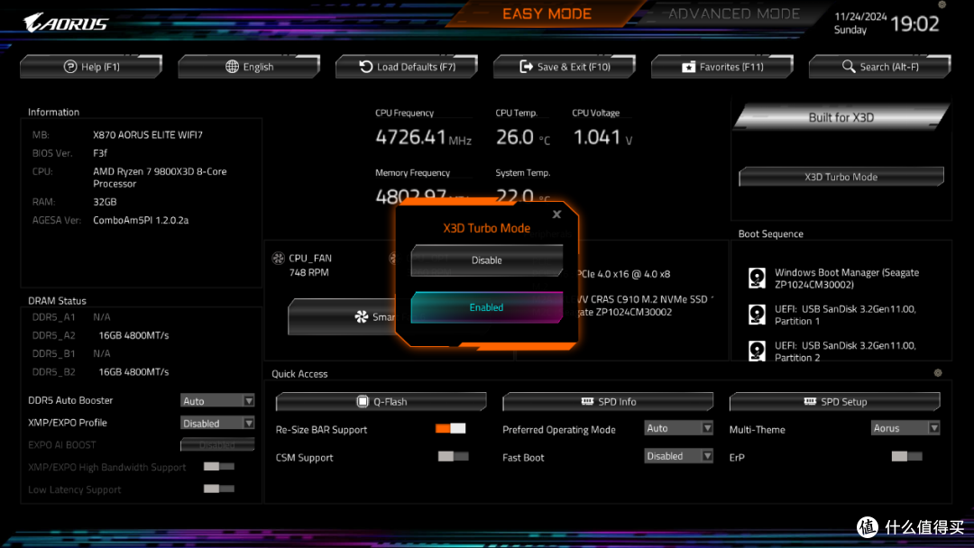Open the Preferred Operating Mode dropdown
Image resolution: width=974 pixels, height=548 pixels.
tap(678, 428)
